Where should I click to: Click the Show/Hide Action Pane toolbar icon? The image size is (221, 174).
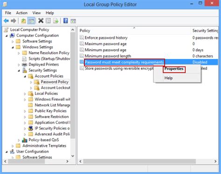pos(73,21)
